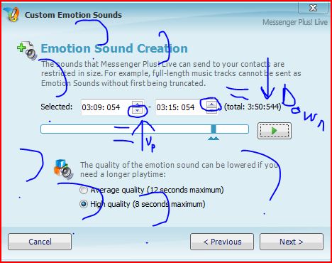The image size is (332, 263).
Task: Cancel the sound creation wizard
Action: [x=40, y=242]
